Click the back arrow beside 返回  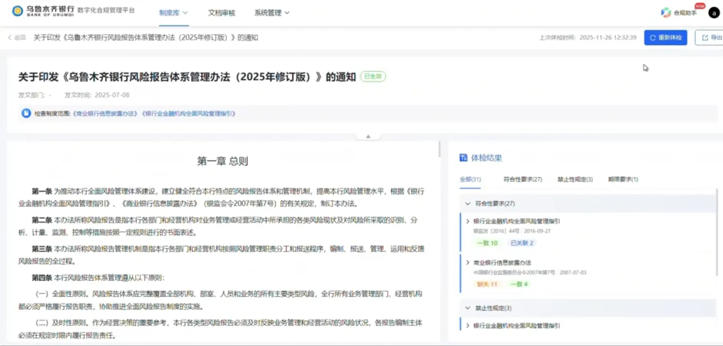(10, 38)
